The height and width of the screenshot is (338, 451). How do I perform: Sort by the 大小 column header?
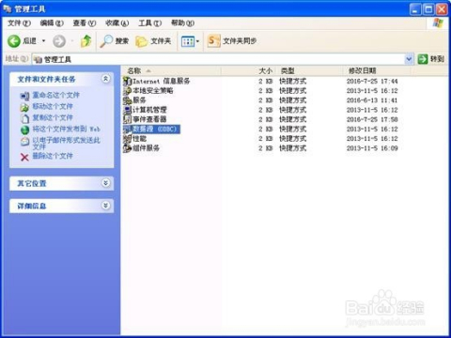pos(248,70)
